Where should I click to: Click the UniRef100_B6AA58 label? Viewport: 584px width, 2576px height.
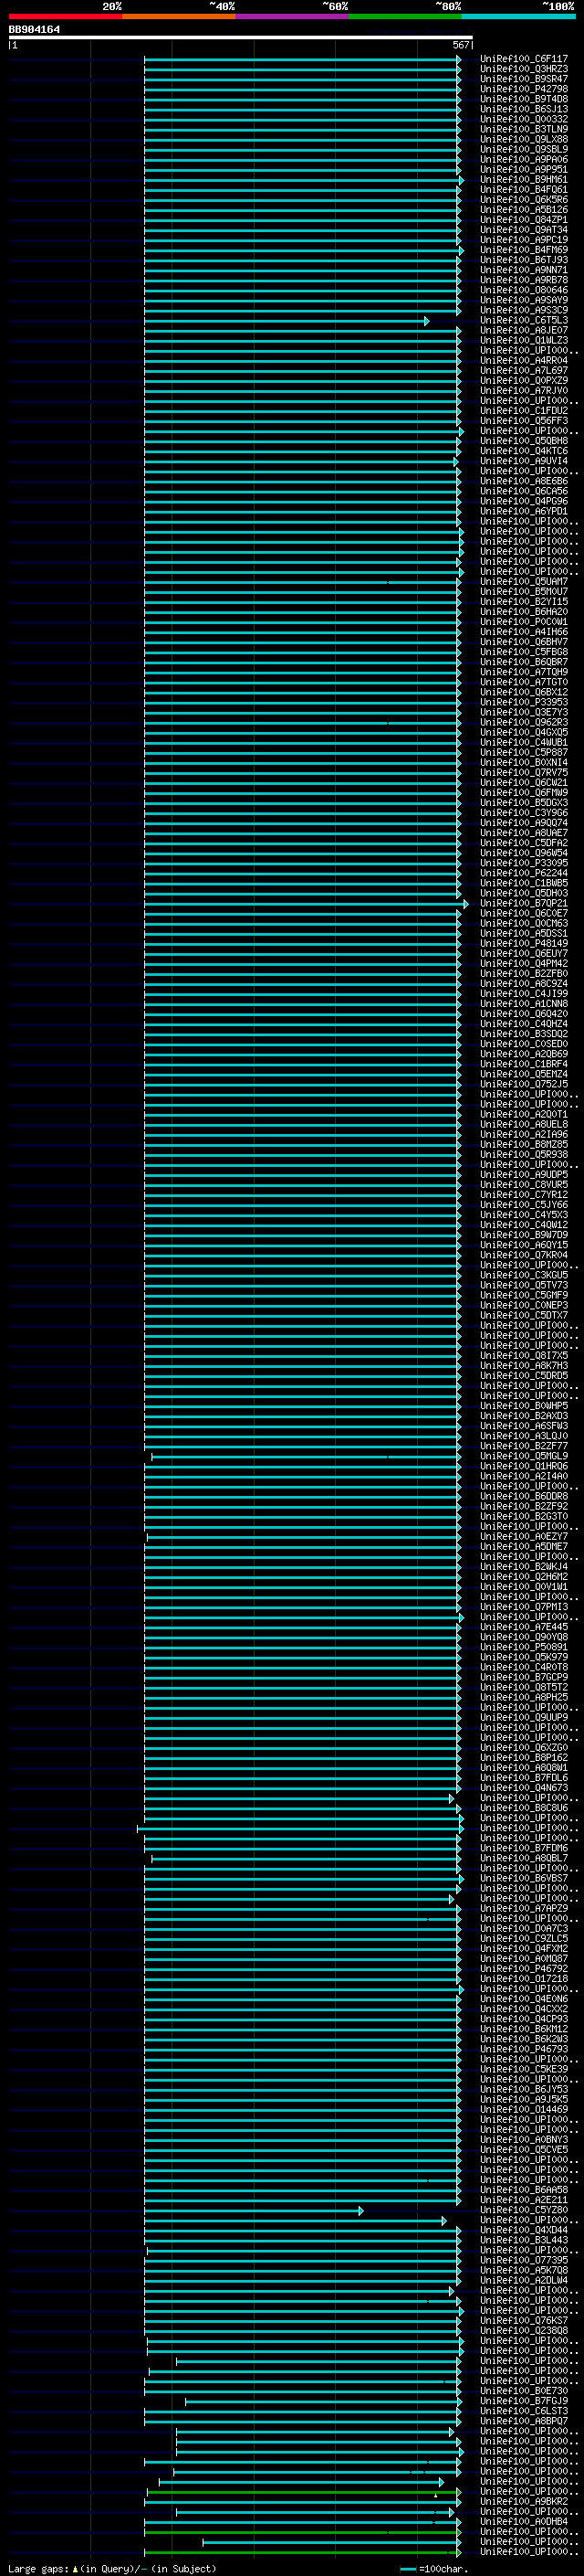pyautogui.click(x=524, y=2189)
